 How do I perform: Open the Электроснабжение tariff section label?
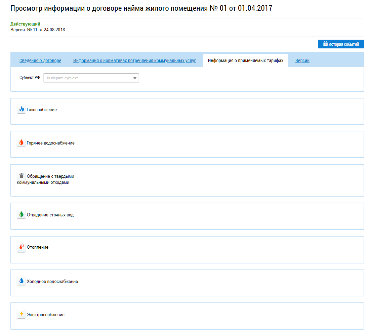(45, 315)
